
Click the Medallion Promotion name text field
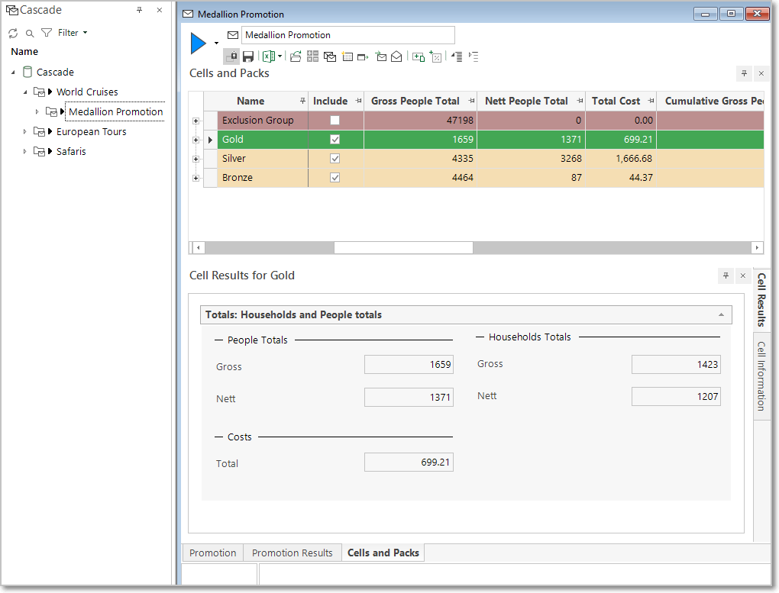347,35
